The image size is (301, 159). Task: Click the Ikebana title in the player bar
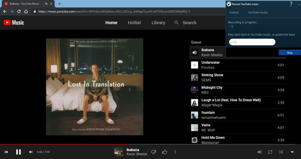[x=133, y=150]
